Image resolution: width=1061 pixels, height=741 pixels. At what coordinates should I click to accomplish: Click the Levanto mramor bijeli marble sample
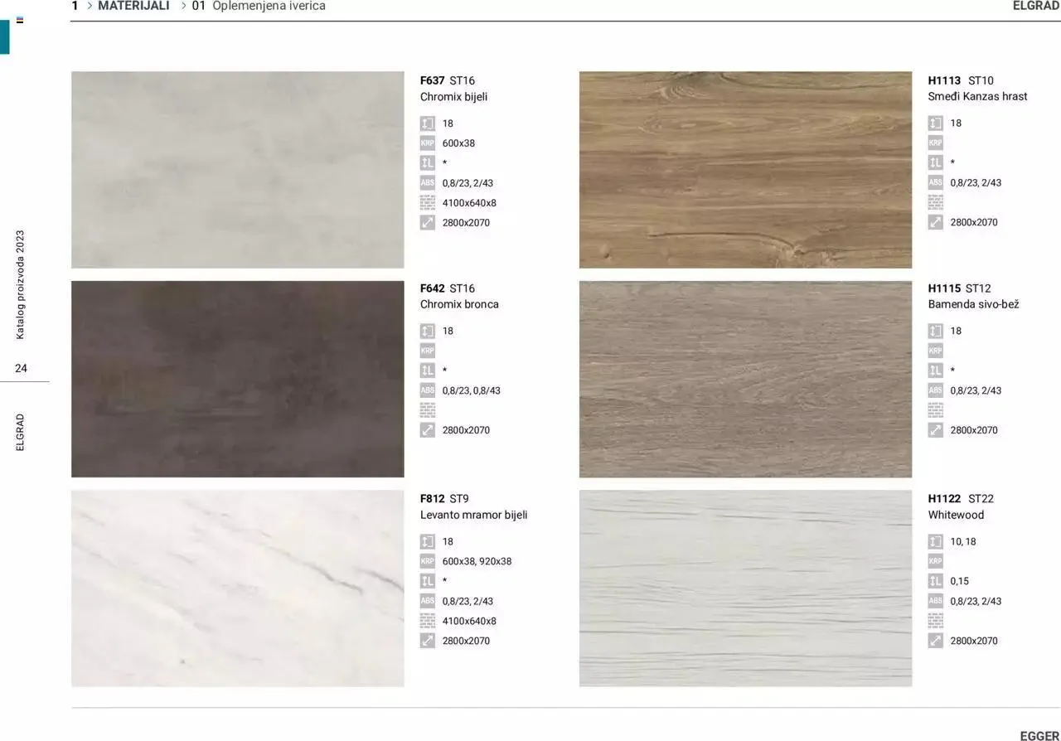pos(237,588)
